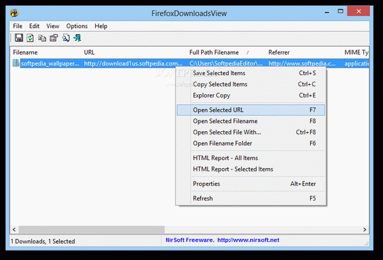Select HTML Report - Selected Items
Image resolution: width=383 pixels, height=260 pixels.
point(251,169)
